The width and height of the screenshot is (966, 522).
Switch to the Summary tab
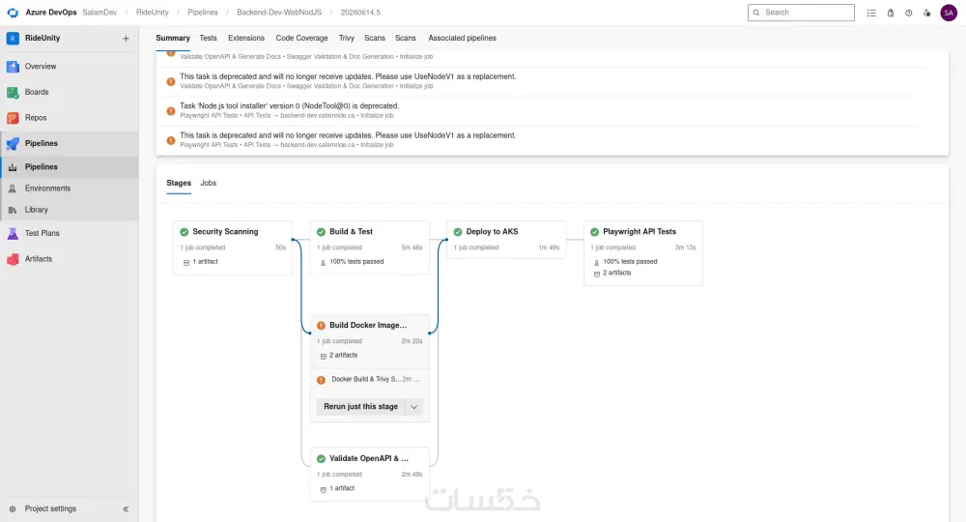tap(173, 39)
